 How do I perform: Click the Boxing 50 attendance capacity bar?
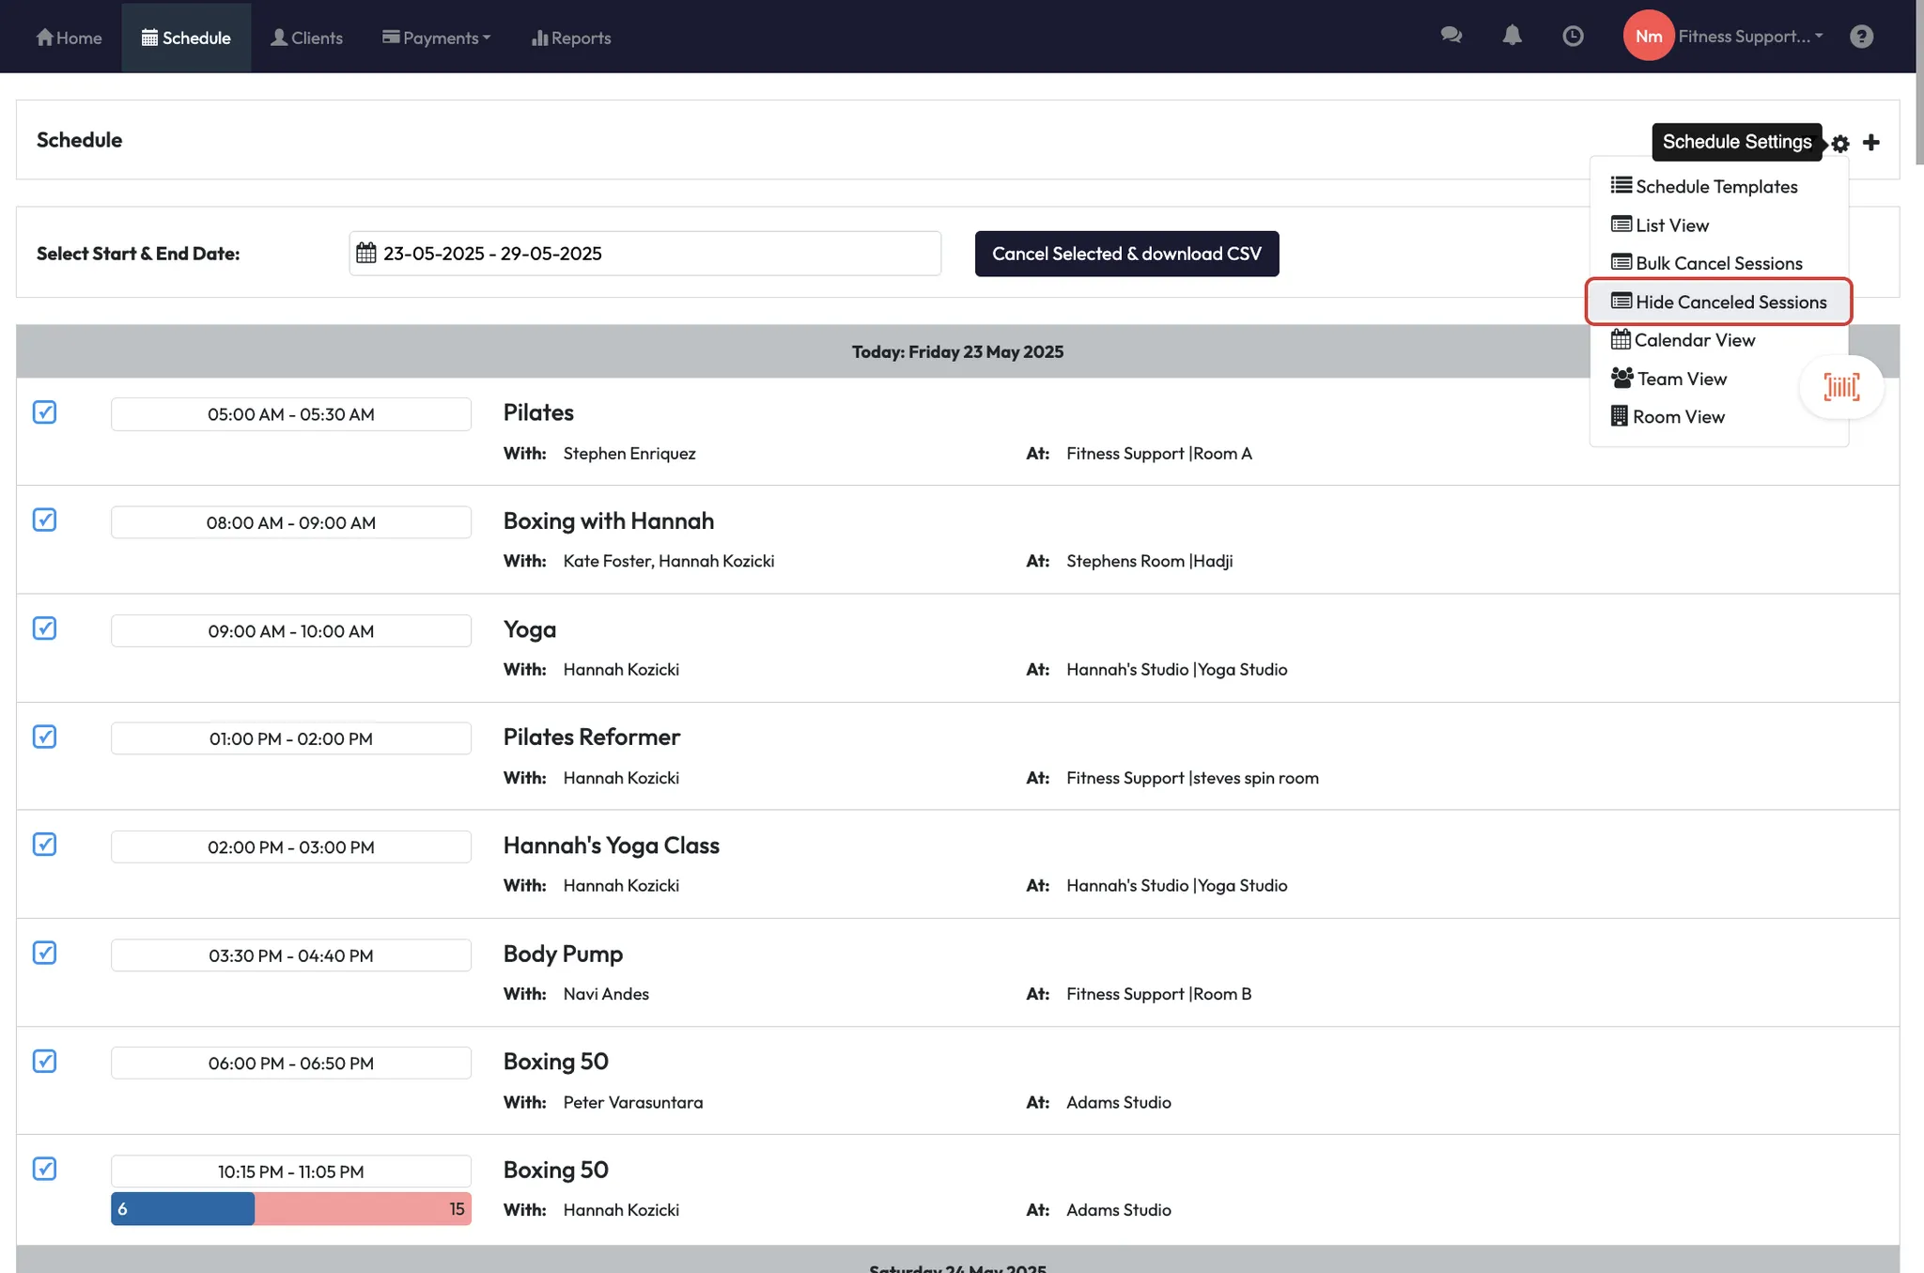pyautogui.click(x=290, y=1209)
